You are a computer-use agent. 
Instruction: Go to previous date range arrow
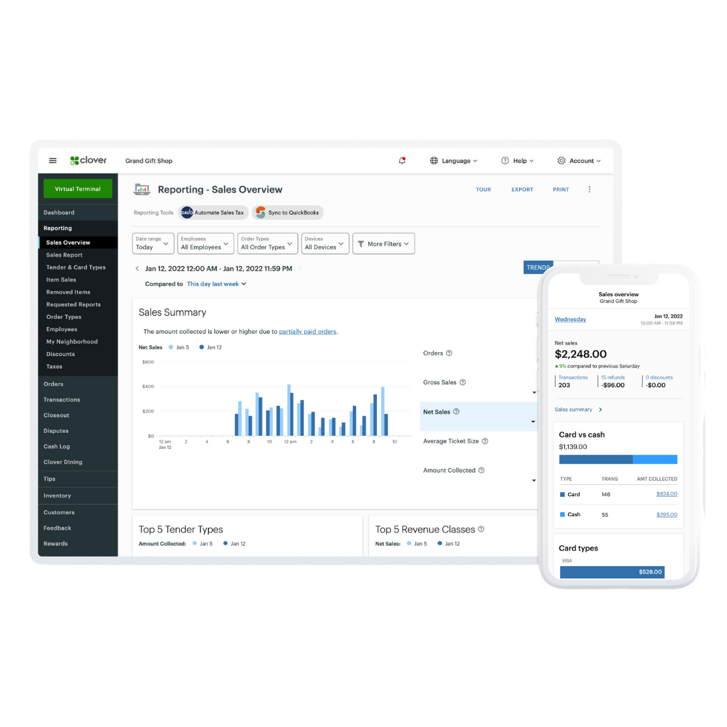137,269
